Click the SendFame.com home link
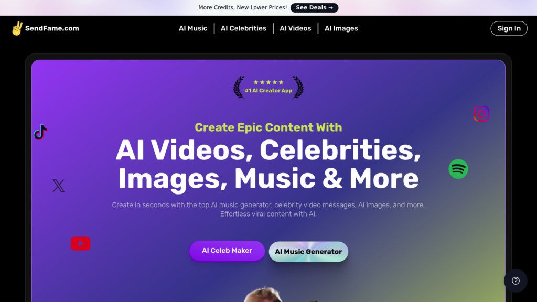Image resolution: width=537 pixels, height=302 pixels. (x=52, y=28)
